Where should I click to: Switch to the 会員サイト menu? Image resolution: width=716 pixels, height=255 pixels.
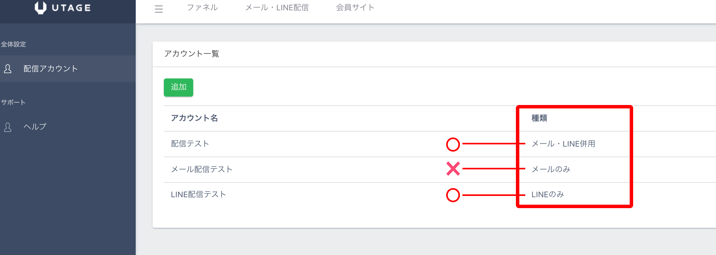pyautogui.click(x=355, y=7)
